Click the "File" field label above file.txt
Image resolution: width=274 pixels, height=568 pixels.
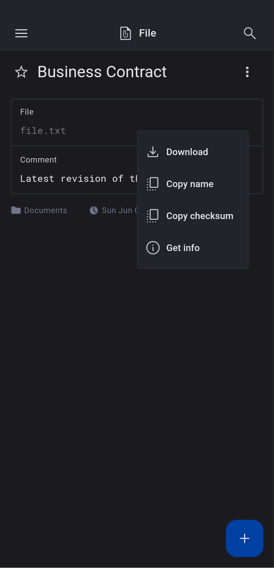(x=27, y=112)
